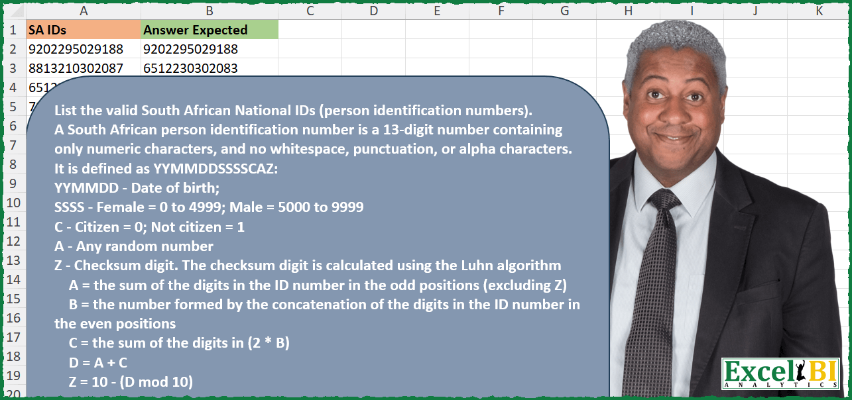Select cell containing 6512230302083
The height and width of the screenshot is (400, 852).
click(210, 67)
